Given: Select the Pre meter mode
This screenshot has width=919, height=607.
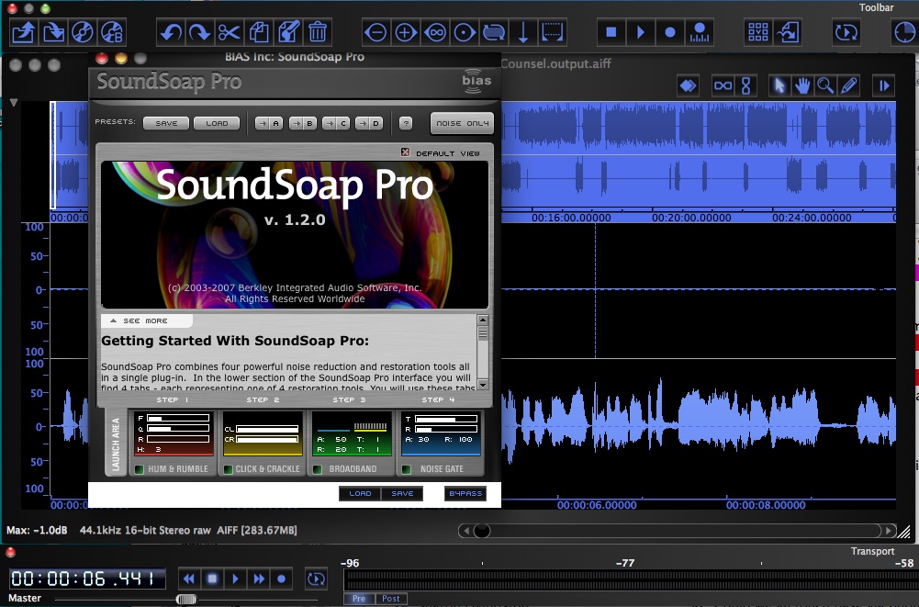Looking at the screenshot, I should (359, 598).
